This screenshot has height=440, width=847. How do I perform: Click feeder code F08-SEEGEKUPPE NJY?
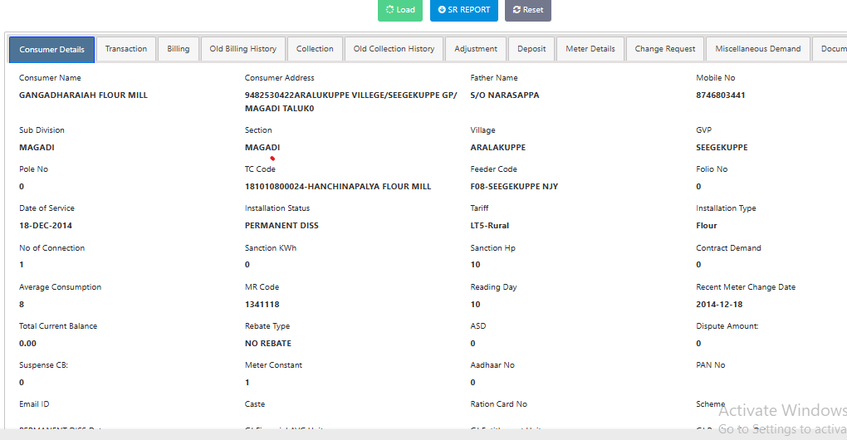(x=514, y=186)
